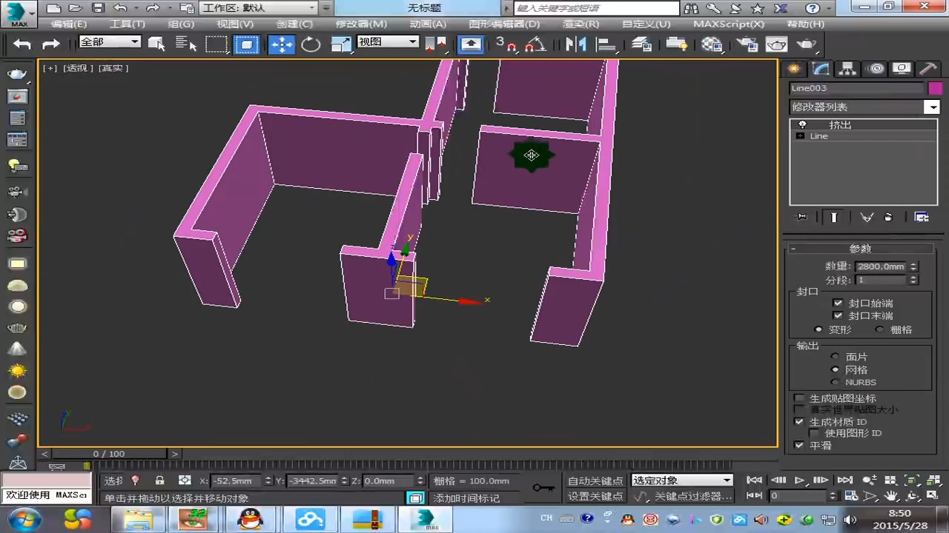The width and height of the screenshot is (949, 533).
Task: Open the 渲染(R) menu
Action: pyautogui.click(x=581, y=24)
